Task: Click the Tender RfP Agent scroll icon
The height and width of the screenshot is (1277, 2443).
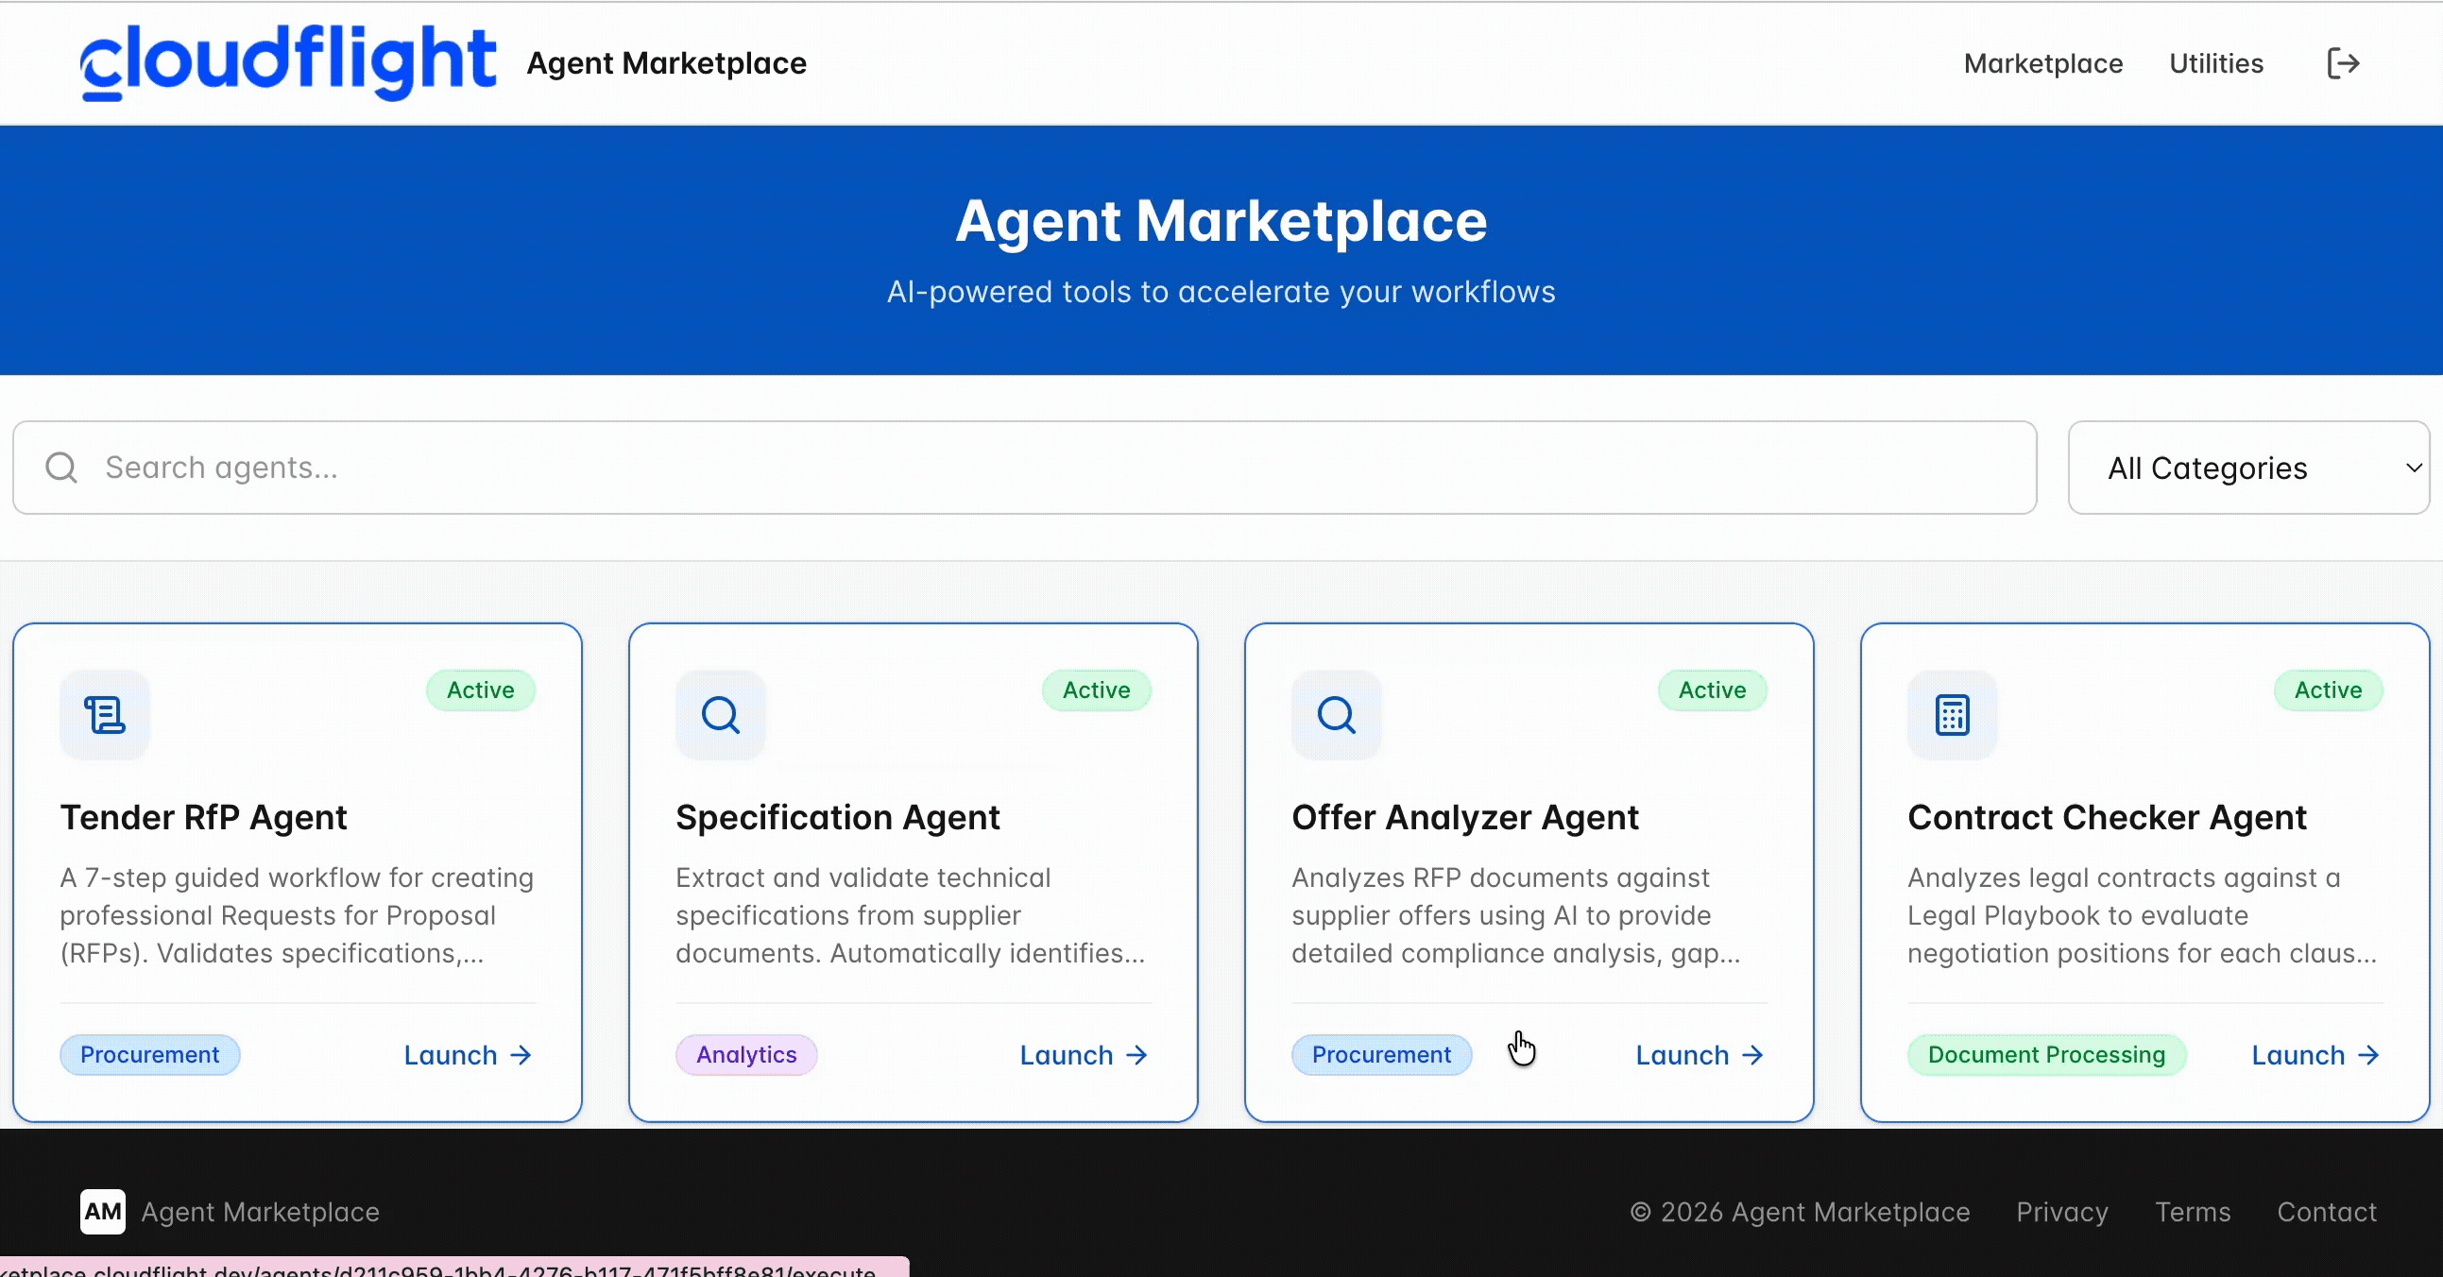Action: [x=104, y=715]
